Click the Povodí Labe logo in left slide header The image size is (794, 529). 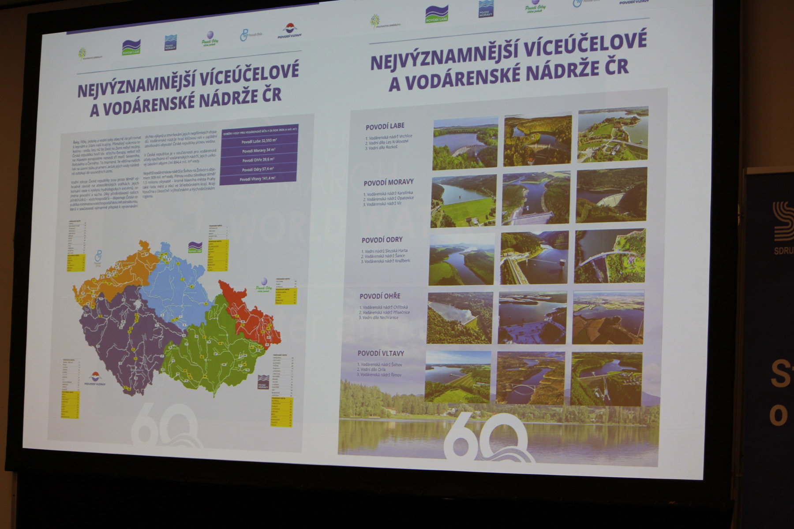tap(131, 47)
